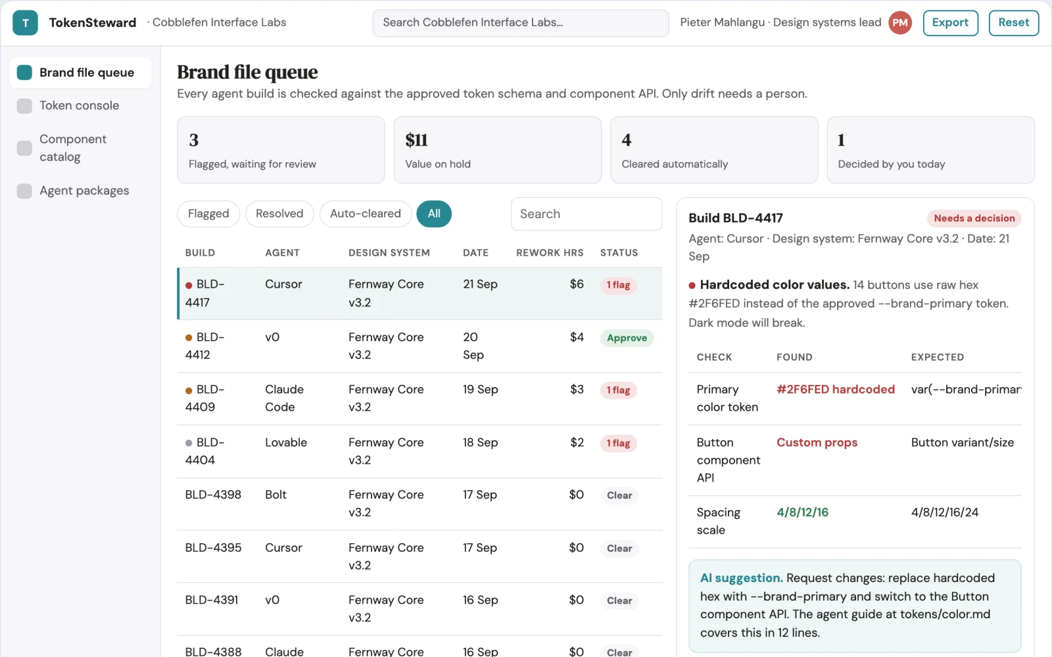This screenshot has height=657, width=1052.
Task: Click the Lovable agent cell
Action: click(286, 443)
